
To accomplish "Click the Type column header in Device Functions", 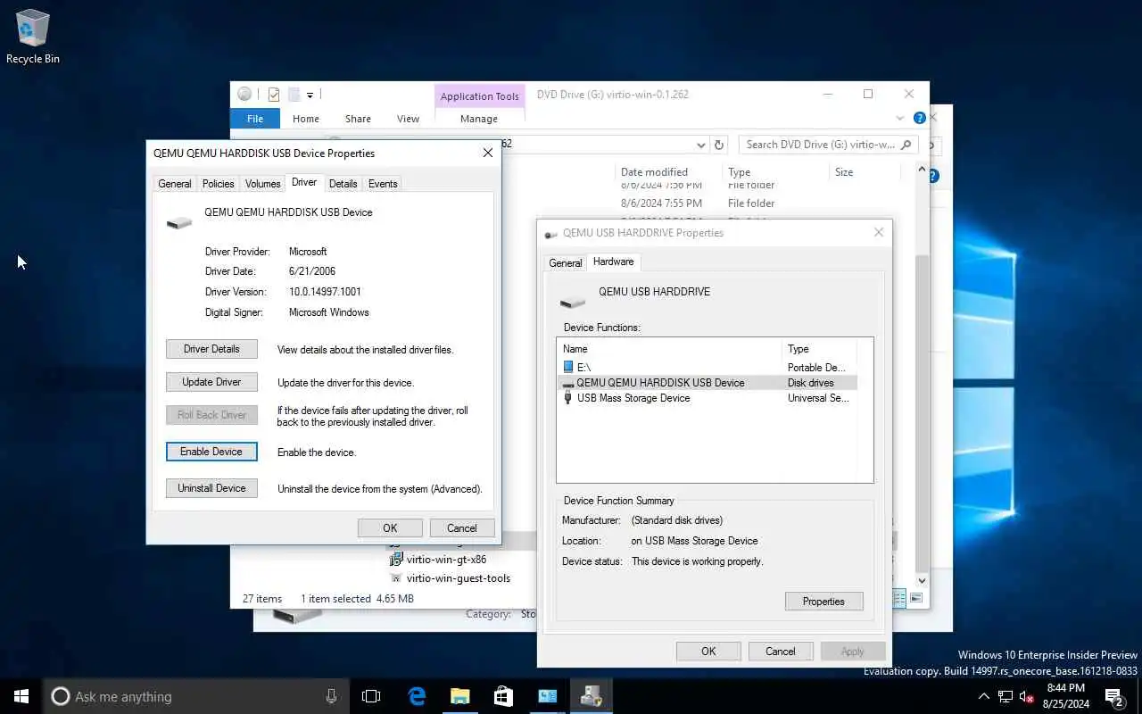I will click(x=819, y=349).
